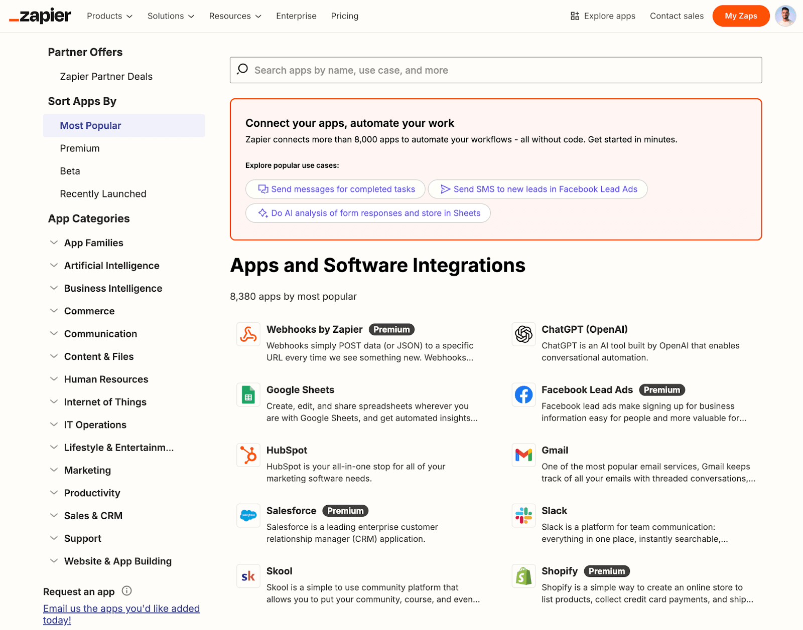Open the Skool app icon
The width and height of the screenshot is (803, 630).
point(248,576)
